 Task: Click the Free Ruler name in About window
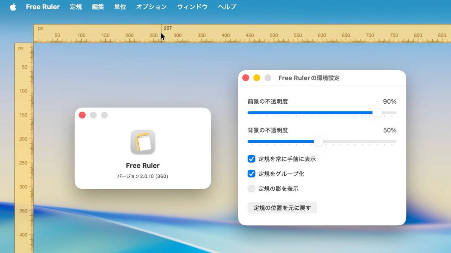tap(143, 166)
